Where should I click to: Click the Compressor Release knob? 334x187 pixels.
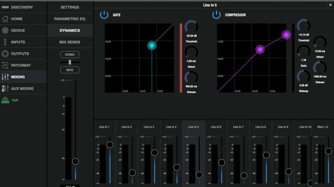click(320, 68)
